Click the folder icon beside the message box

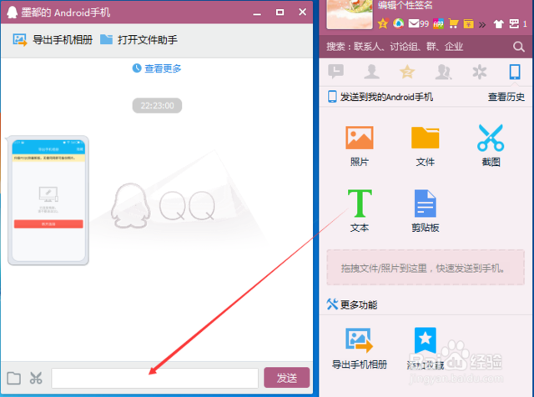click(x=13, y=378)
